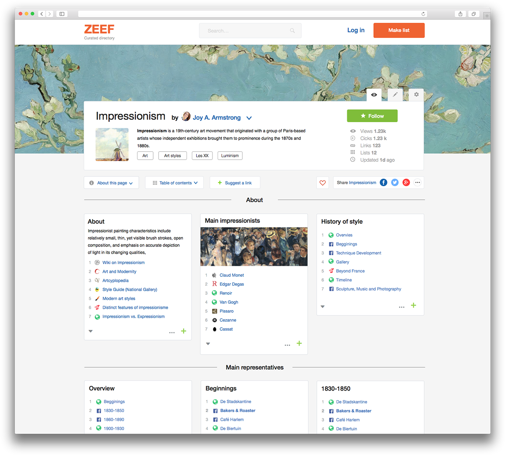This screenshot has width=505, height=455.
Task: Open Impressionism vs. Expressionism link
Action: (133, 317)
